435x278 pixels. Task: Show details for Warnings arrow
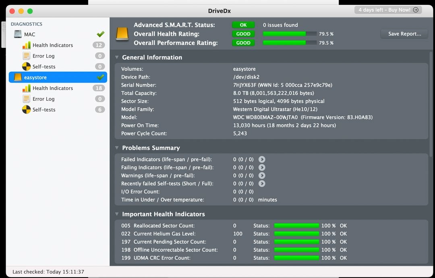pyautogui.click(x=262, y=175)
